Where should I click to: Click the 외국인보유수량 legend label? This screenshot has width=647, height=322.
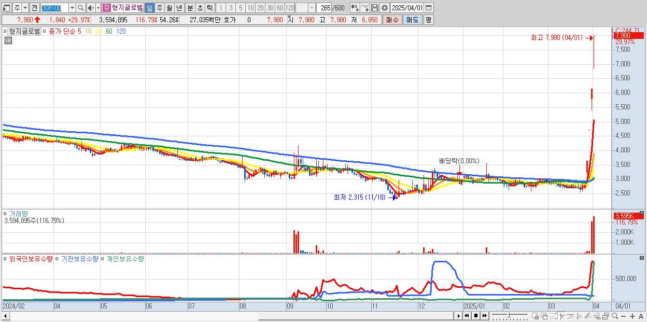[31, 258]
